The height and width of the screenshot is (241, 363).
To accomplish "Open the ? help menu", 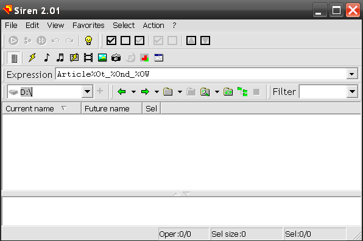I will click(174, 25).
